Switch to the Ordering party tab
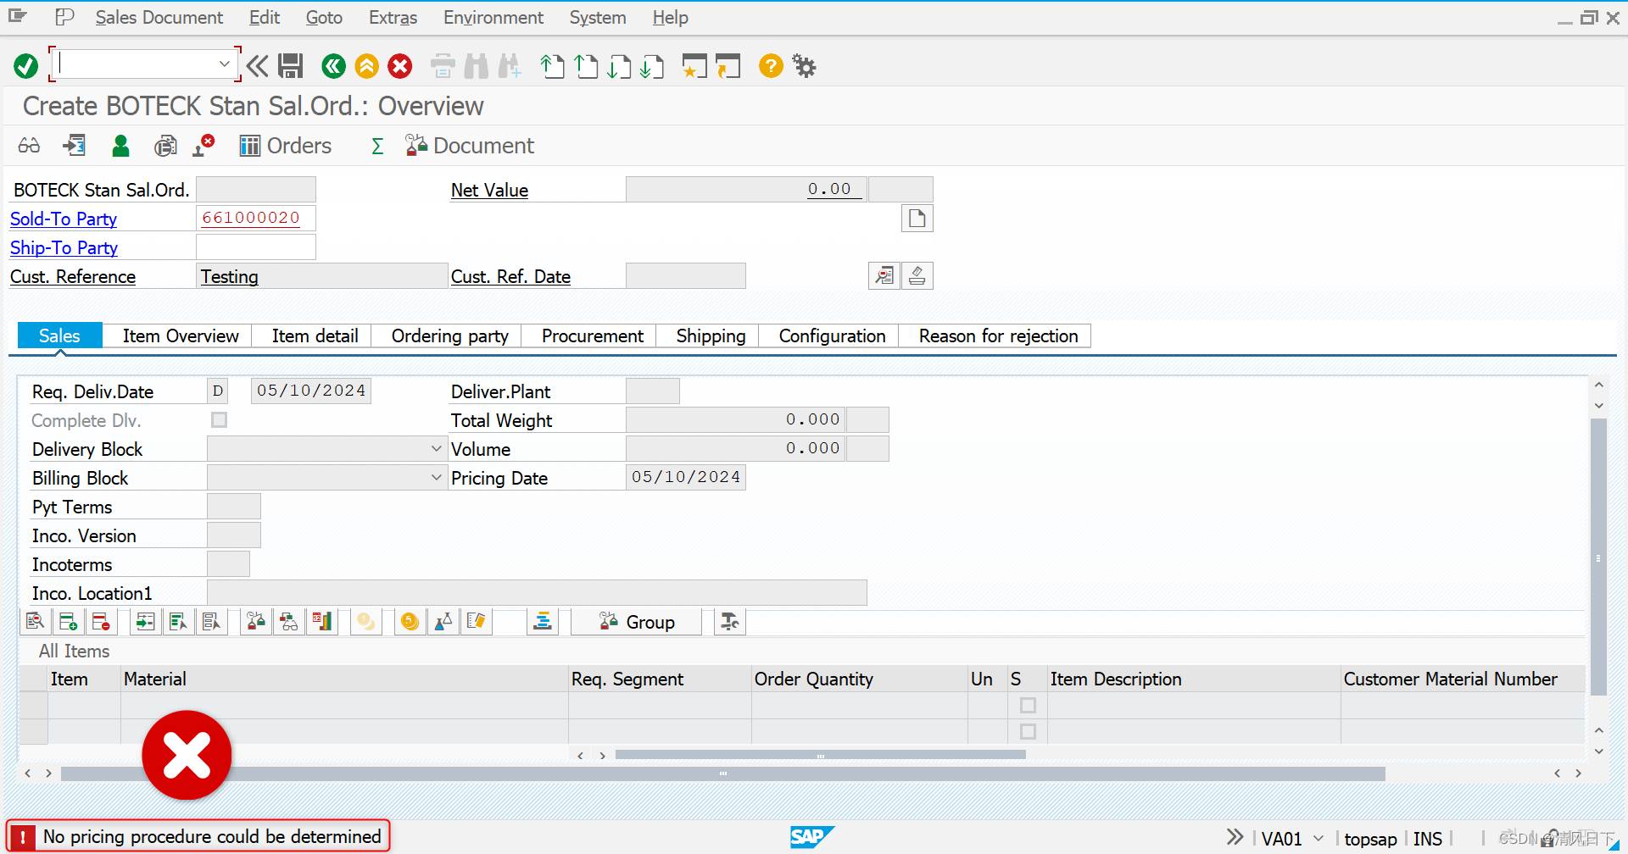Screen dimensions: 1628x854 450,335
